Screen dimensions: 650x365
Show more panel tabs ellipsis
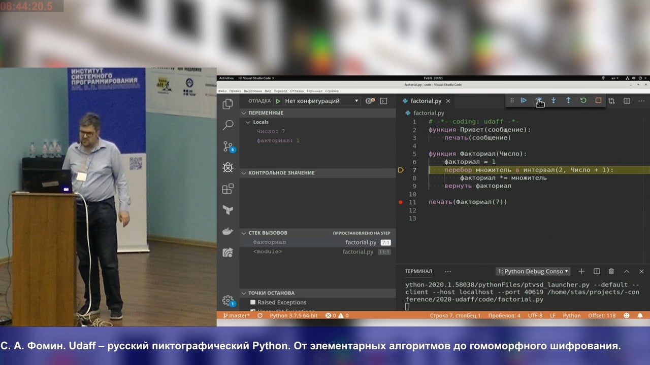tap(447, 271)
